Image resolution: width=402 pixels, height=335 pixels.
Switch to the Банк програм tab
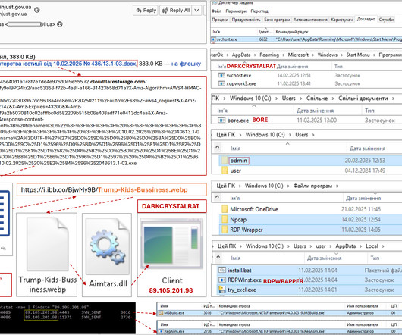tap(277, 20)
